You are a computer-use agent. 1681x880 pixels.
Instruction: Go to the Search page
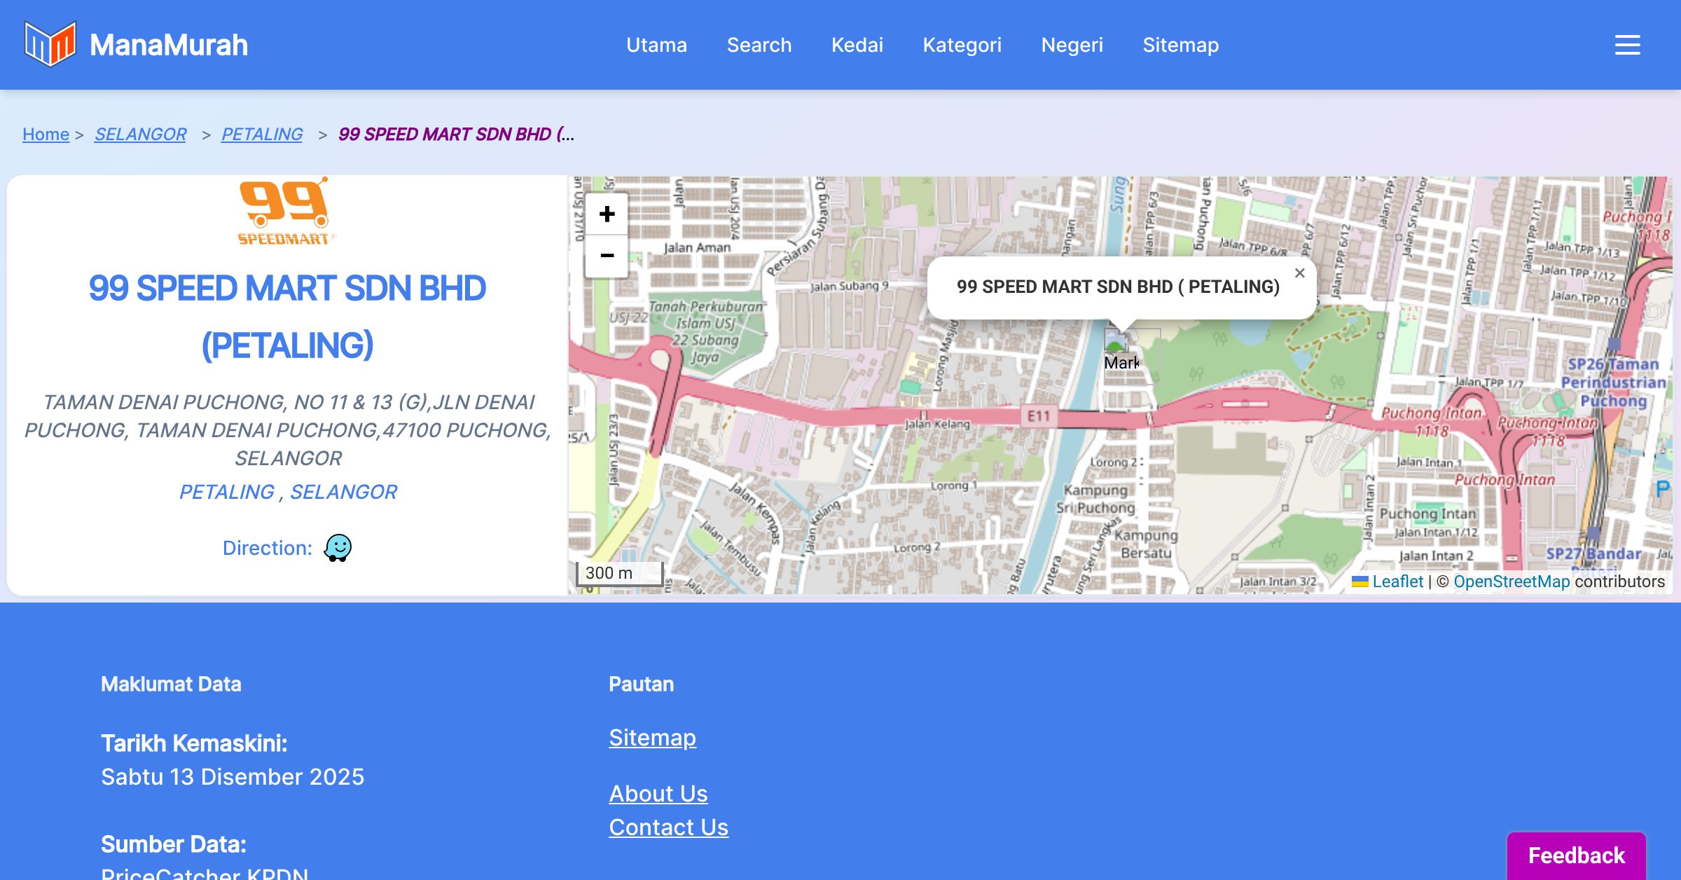click(759, 45)
